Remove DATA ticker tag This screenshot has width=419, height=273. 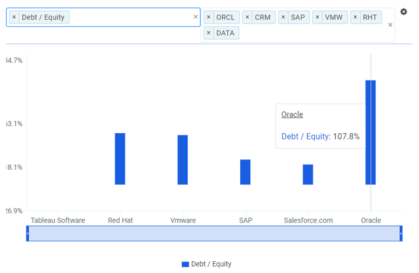tap(209, 33)
